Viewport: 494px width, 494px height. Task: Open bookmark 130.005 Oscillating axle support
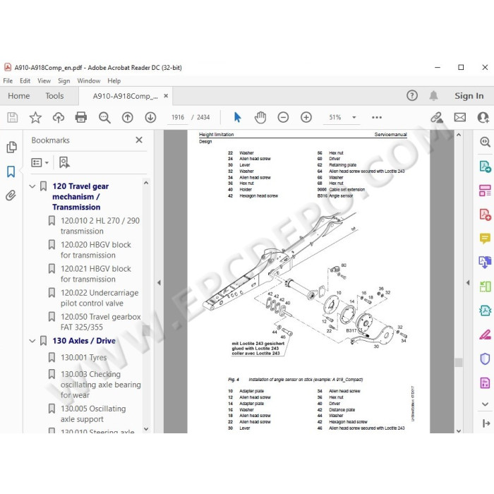(93, 414)
